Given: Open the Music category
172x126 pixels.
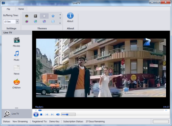Looking at the screenshot, I should pyautogui.click(x=17, y=56).
